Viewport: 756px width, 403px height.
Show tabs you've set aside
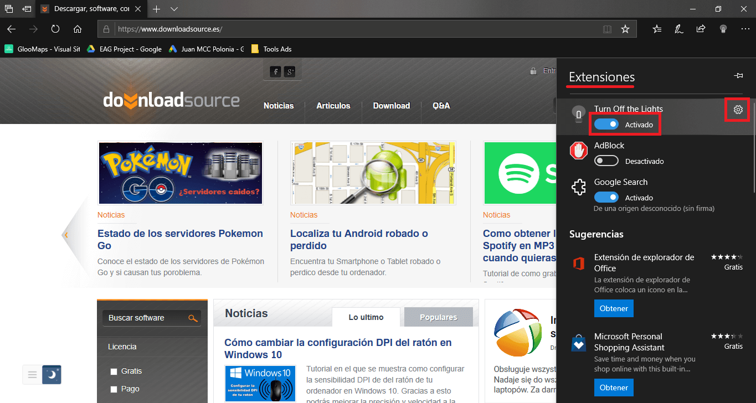(9, 9)
